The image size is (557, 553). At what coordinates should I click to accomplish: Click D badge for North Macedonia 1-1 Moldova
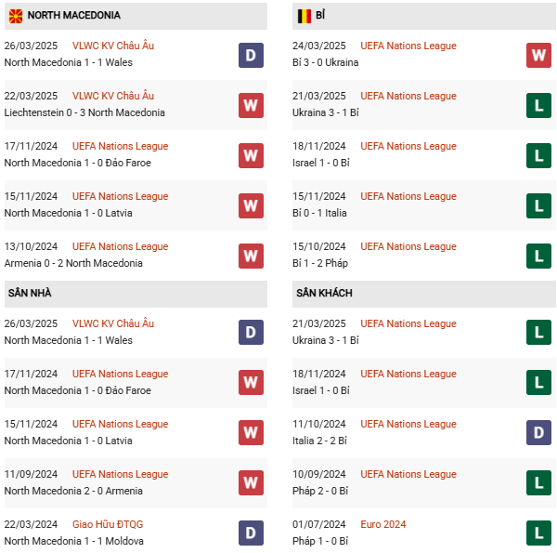pyautogui.click(x=251, y=533)
